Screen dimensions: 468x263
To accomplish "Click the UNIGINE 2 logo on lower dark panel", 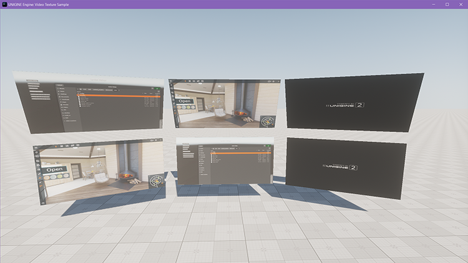I will tap(341, 167).
